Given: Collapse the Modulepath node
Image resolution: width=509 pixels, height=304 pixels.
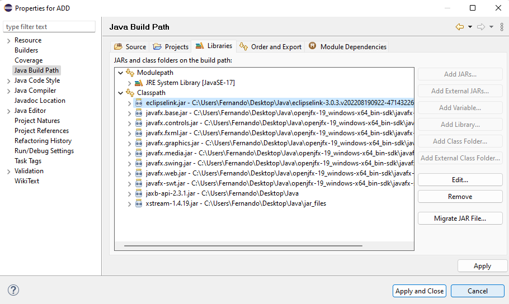Looking at the screenshot, I should [120, 73].
